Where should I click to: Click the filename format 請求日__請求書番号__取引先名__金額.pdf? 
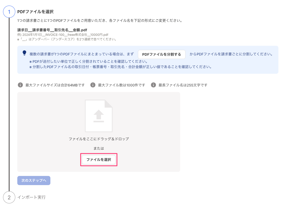point(52,30)
